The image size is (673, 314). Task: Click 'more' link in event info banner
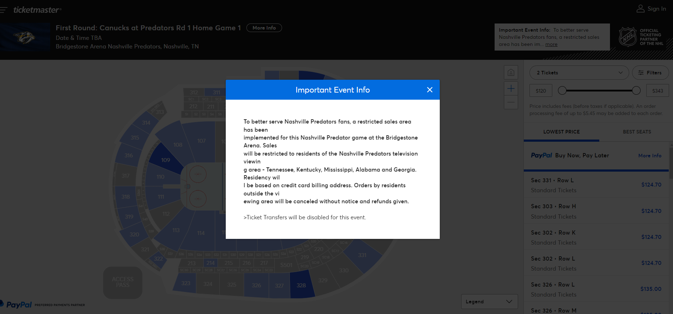551,45
